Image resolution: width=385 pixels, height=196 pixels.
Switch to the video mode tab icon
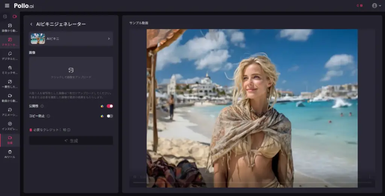point(15,17)
